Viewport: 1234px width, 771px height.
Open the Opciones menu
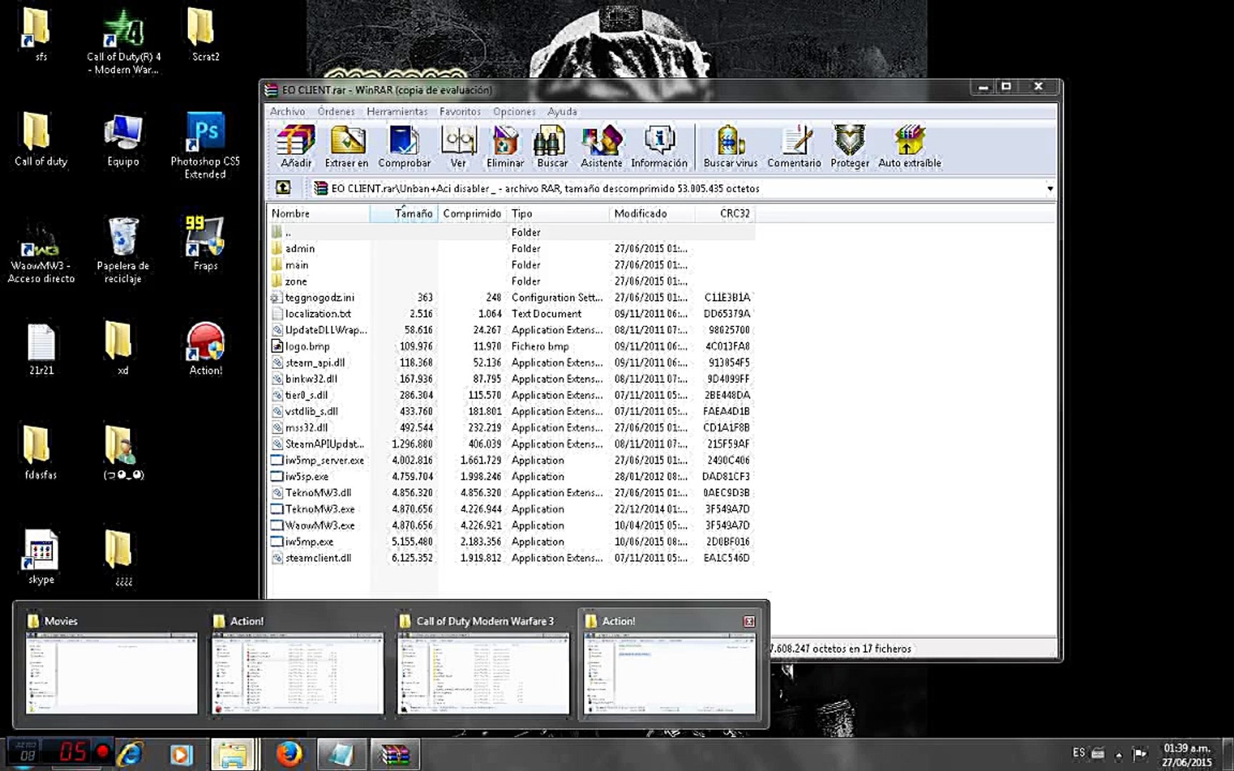tap(514, 111)
